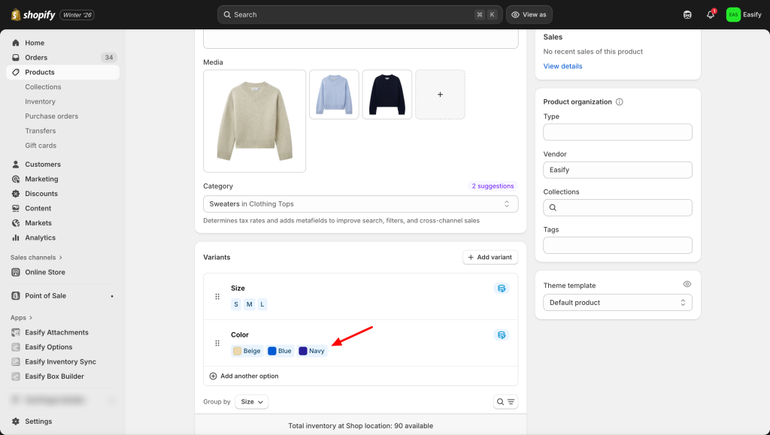
Task: Preview the theme template with the eye icon
Action: [687, 285]
